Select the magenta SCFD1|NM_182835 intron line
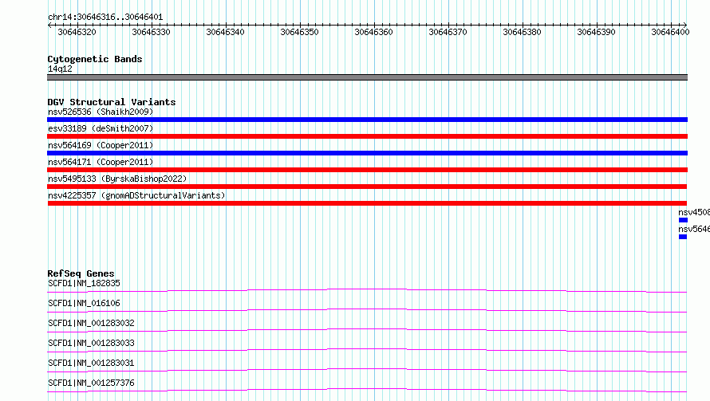The width and height of the screenshot is (710, 401). click(x=367, y=290)
